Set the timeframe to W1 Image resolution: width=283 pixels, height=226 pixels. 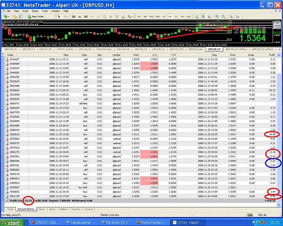coord(182,17)
